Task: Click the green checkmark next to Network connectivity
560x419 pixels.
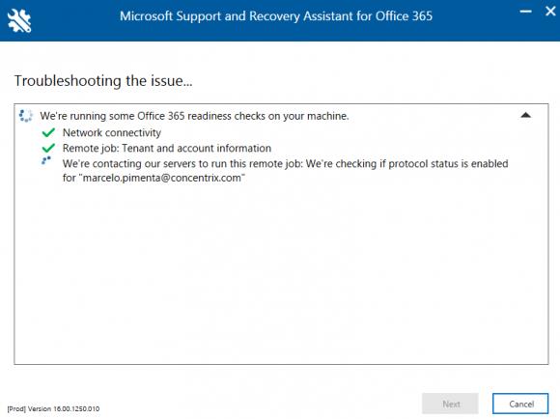Action: [48, 132]
